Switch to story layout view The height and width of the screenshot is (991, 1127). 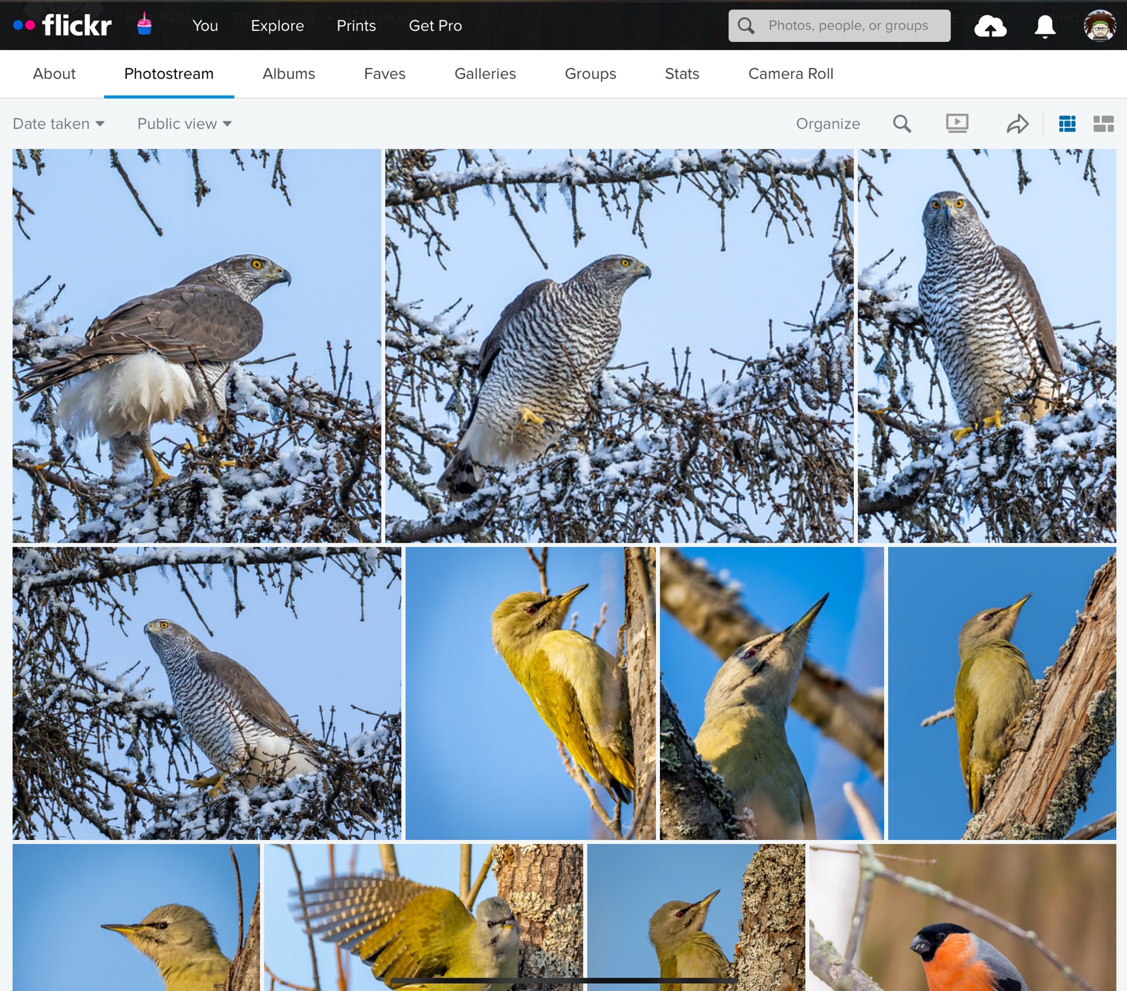(1103, 123)
